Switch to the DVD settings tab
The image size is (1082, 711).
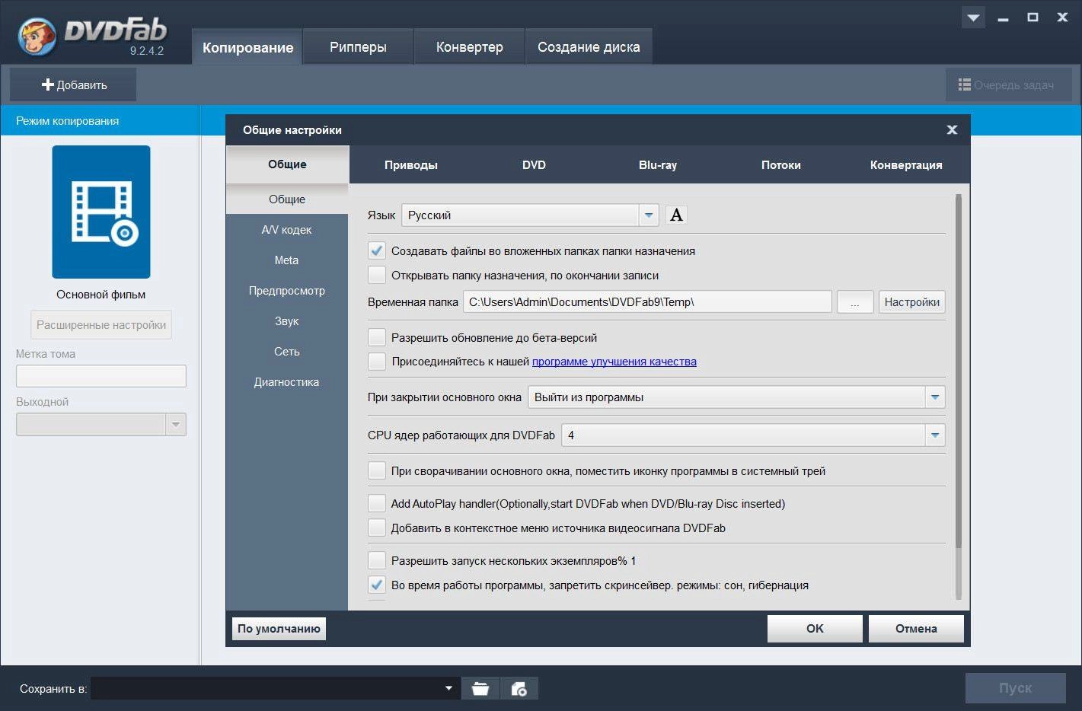click(534, 164)
